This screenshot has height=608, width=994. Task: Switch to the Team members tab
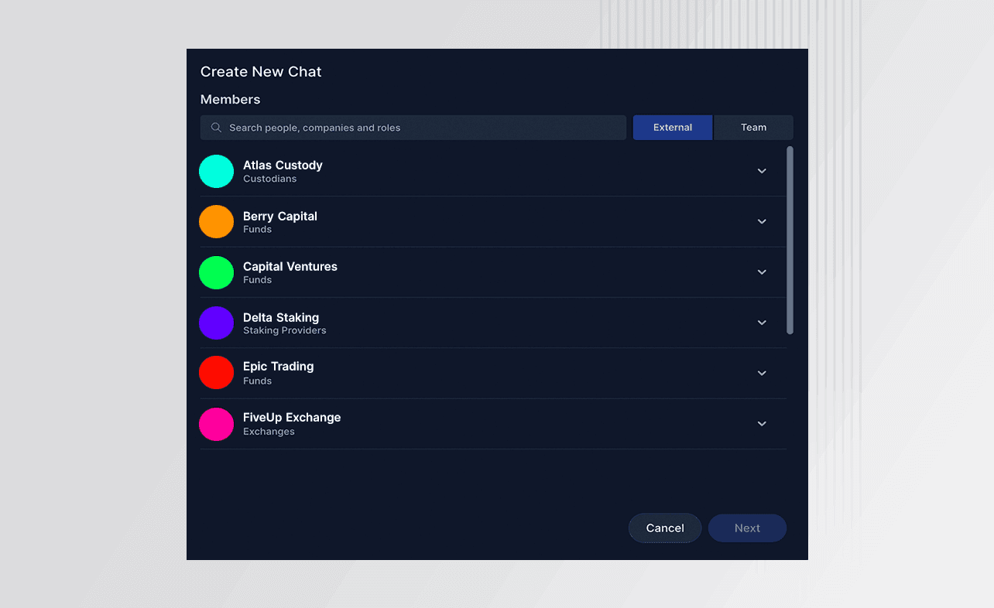click(753, 128)
